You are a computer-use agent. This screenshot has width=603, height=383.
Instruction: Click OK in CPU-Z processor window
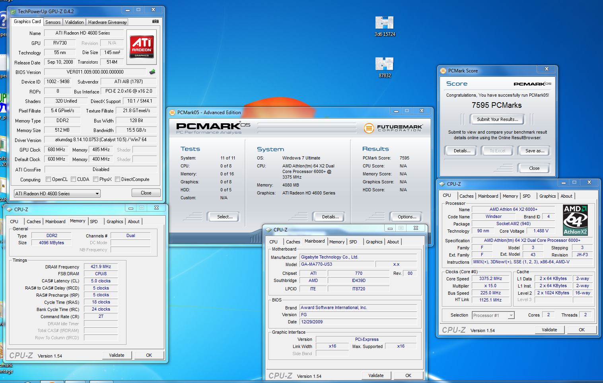tap(582, 330)
